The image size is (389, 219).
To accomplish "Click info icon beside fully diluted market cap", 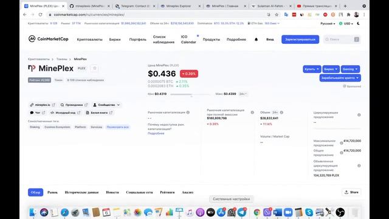I will 252,113.
